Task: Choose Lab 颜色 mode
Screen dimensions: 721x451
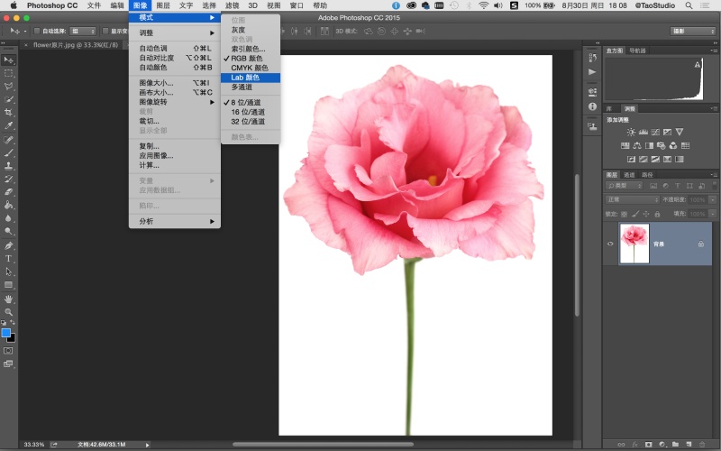Action: (x=251, y=78)
